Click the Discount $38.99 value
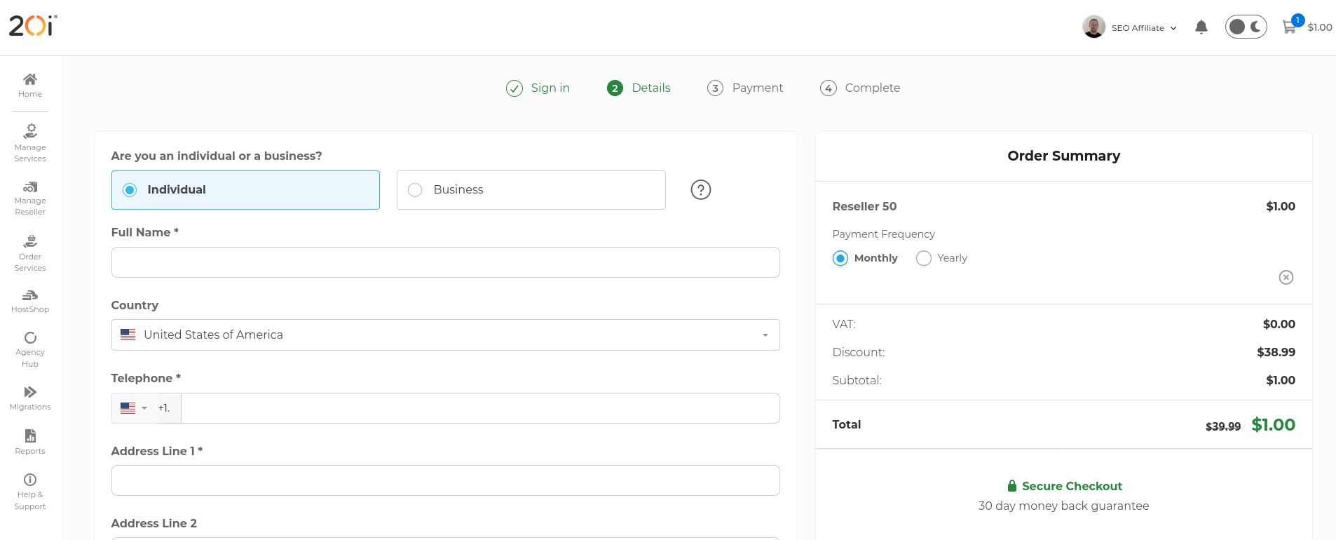Screen dimensions: 1336x540 pyautogui.click(x=1276, y=352)
